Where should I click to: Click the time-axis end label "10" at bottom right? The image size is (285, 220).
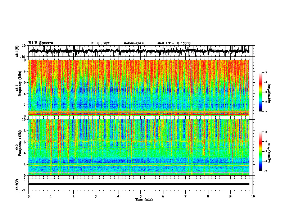[253, 196]
